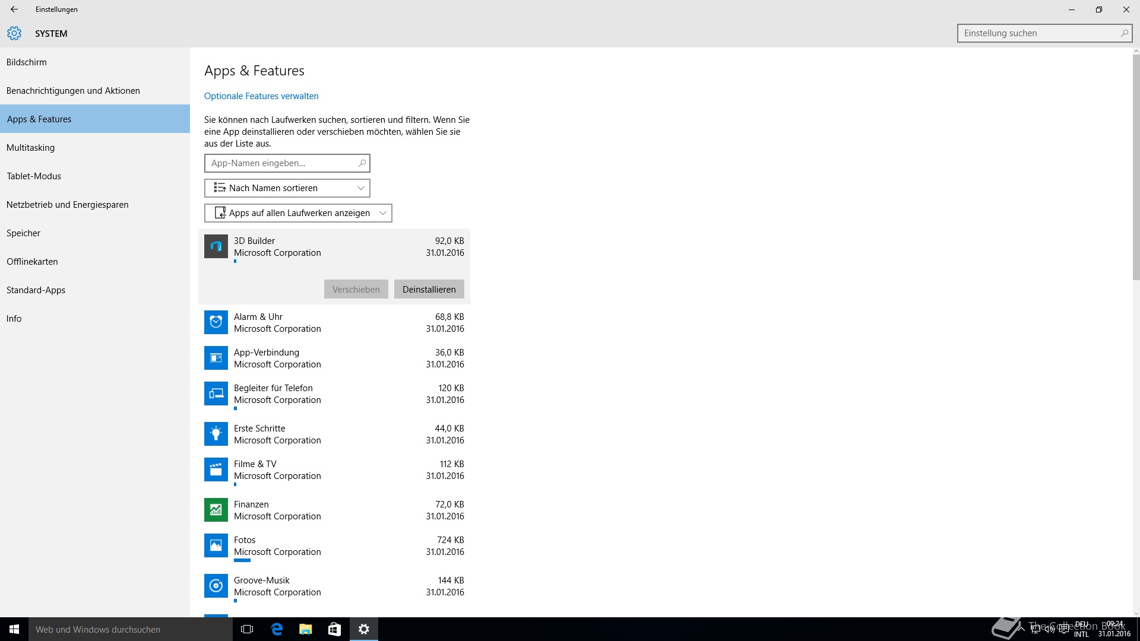Viewport: 1140px width, 641px height.
Task: Click the Groove-Musik app icon
Action: (216, 586)
